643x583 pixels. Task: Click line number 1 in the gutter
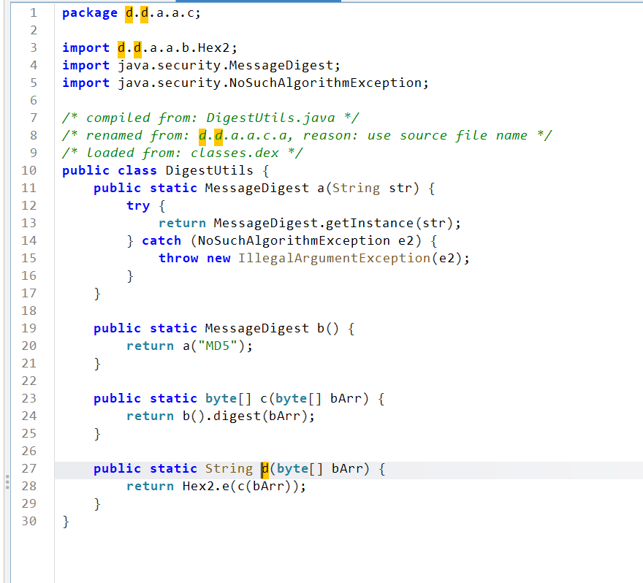pyautogui.click(x=33, y=12)
